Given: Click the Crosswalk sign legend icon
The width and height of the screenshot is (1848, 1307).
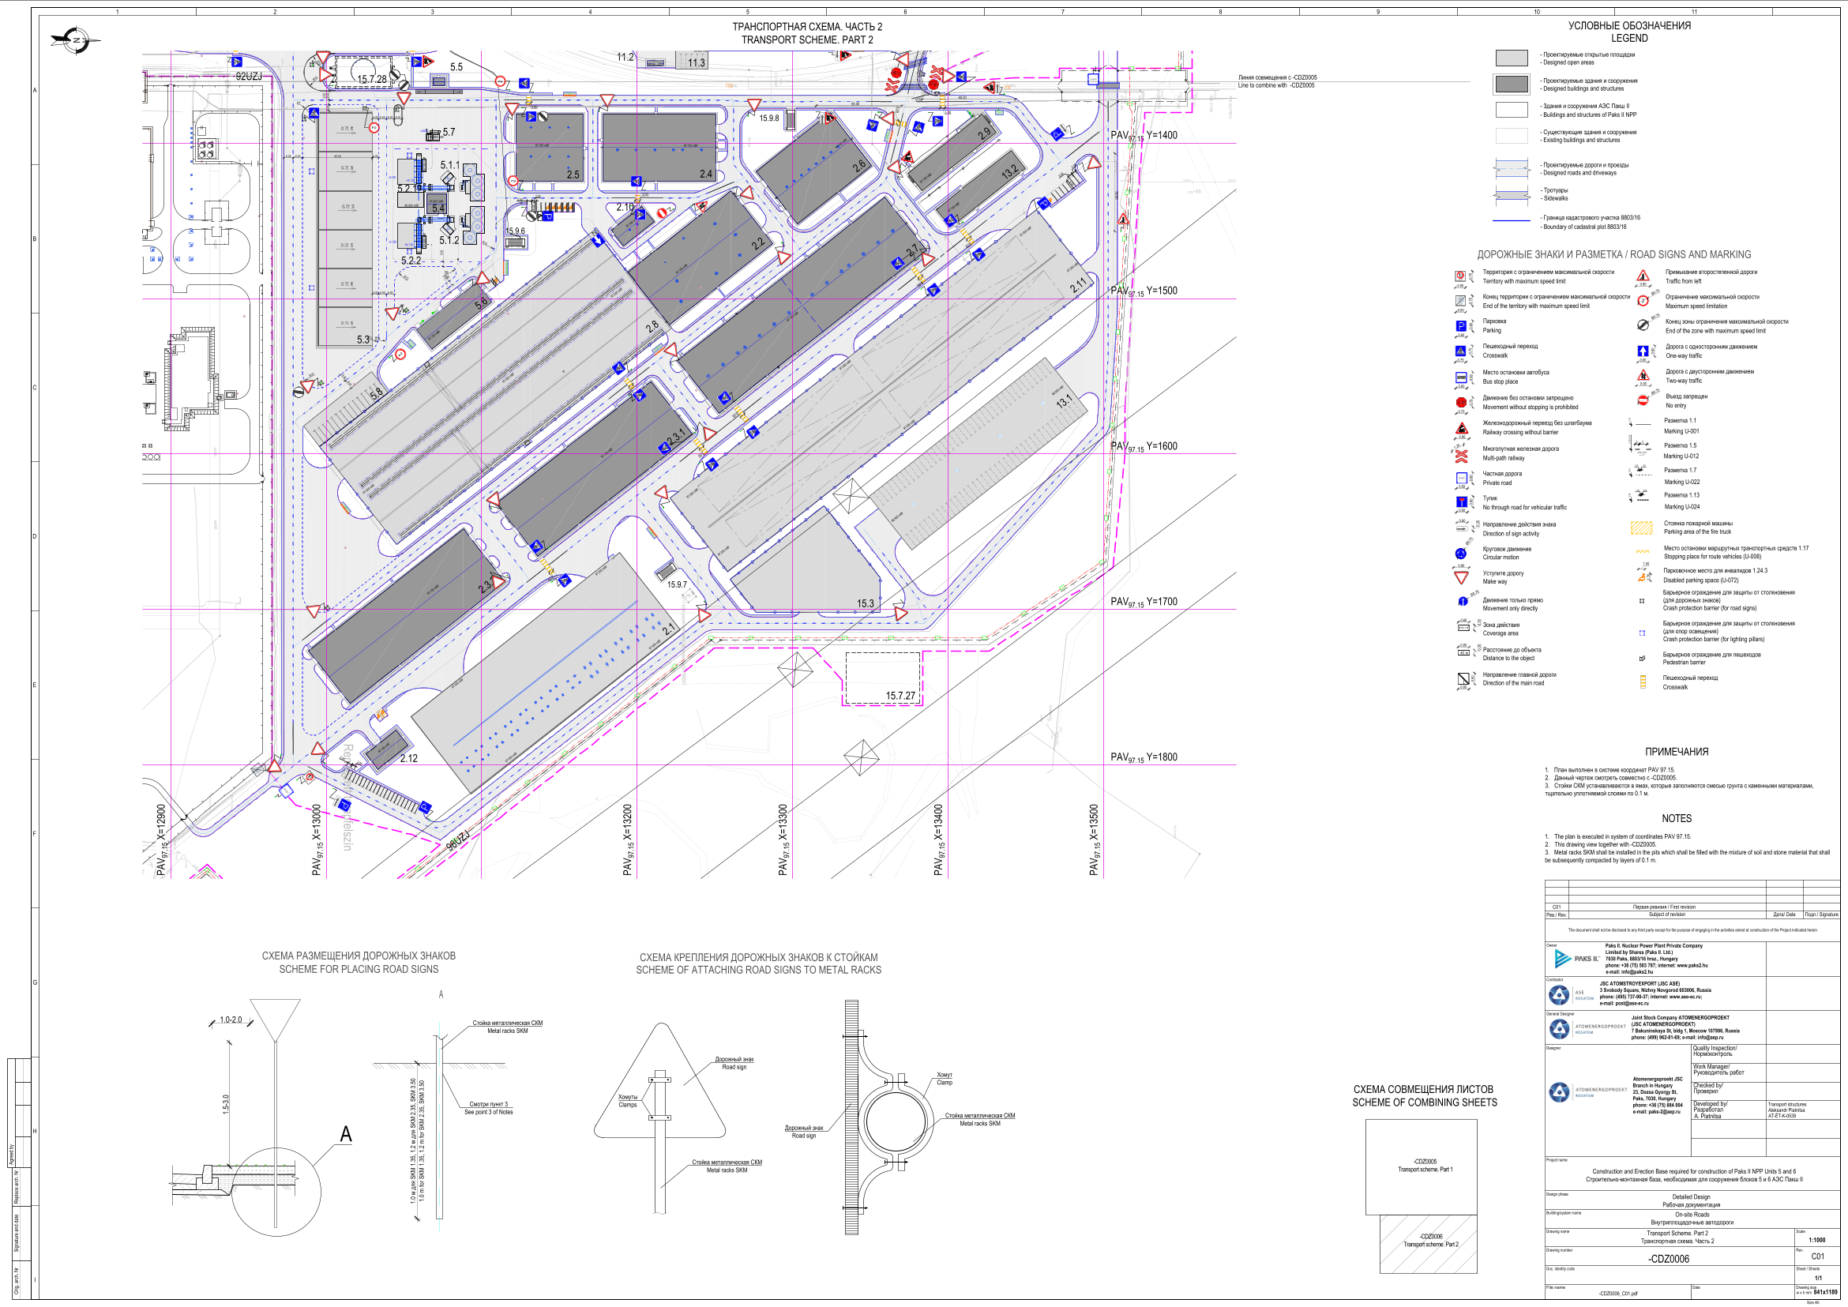Looking at the screenshot, I should click(1461, 351).
